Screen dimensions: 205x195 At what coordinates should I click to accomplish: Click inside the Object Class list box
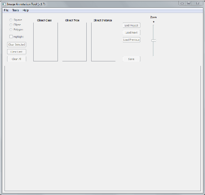[x=46, y=42]
